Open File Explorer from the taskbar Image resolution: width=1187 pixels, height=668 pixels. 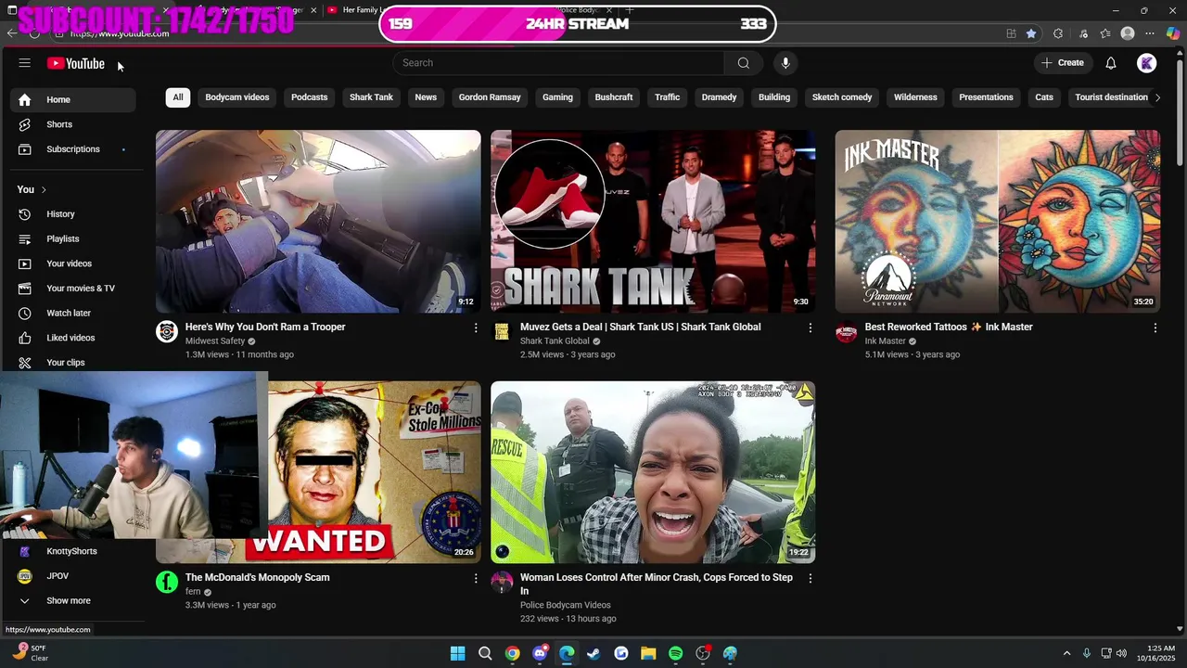tap(648, 653)
